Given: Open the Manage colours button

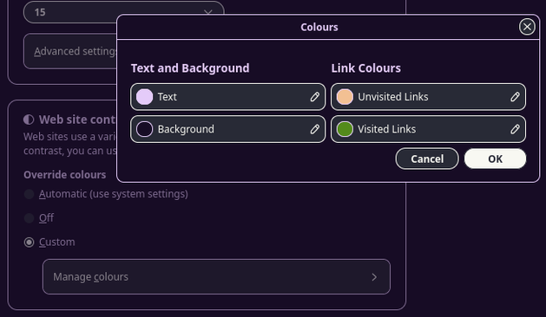Looking at the screenshot, I should point(216,276).
